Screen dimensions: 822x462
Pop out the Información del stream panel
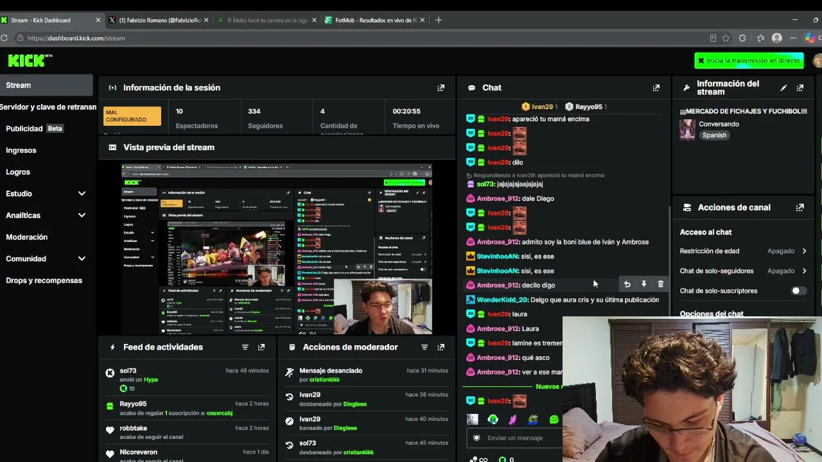click(800, 88)
